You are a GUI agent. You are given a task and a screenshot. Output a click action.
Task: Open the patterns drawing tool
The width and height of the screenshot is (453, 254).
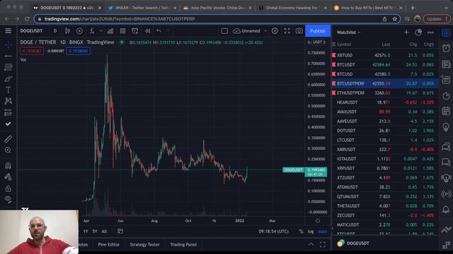pos(8,101)
